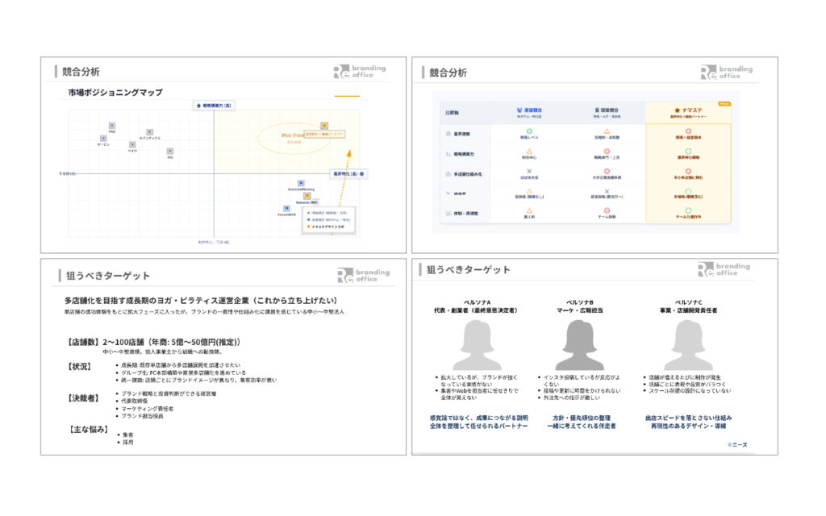Click the Re branding office logo on the persona slide
Viewport: 826px width, 516px height.
(724, 269)
